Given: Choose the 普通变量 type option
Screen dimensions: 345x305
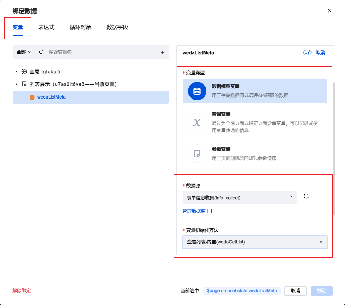Looking at the screenshot, I should coord(255,122).
